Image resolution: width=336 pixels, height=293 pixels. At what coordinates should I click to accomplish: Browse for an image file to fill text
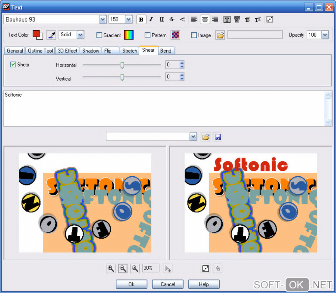(220, 35)
